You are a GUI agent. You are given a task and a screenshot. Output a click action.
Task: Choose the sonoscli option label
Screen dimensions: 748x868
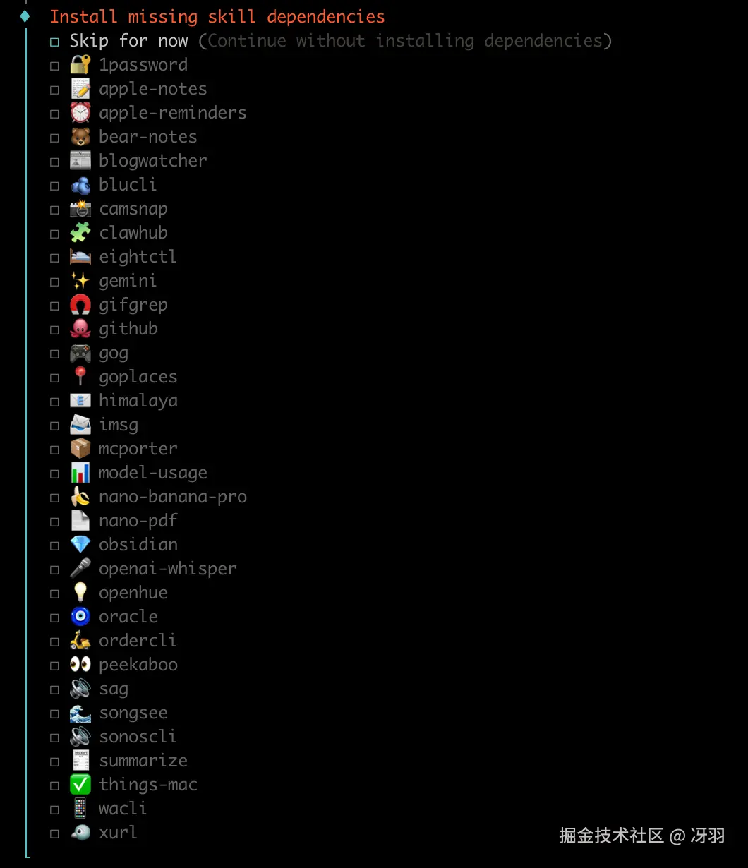click(138, 737)
